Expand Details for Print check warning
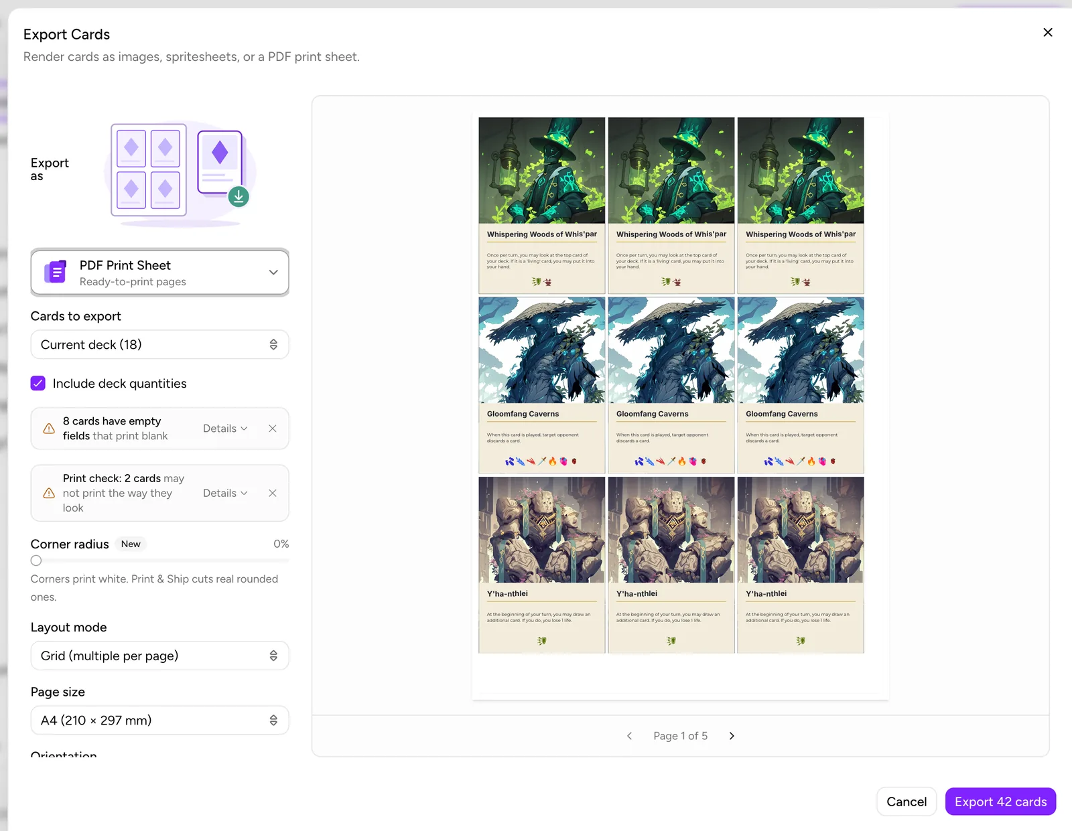The image size is (1072, 831). point(225,493)
